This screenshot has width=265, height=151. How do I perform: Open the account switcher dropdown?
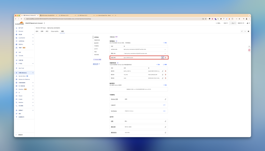(44, 23)
